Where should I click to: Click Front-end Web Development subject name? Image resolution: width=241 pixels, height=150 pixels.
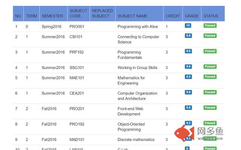130,111
